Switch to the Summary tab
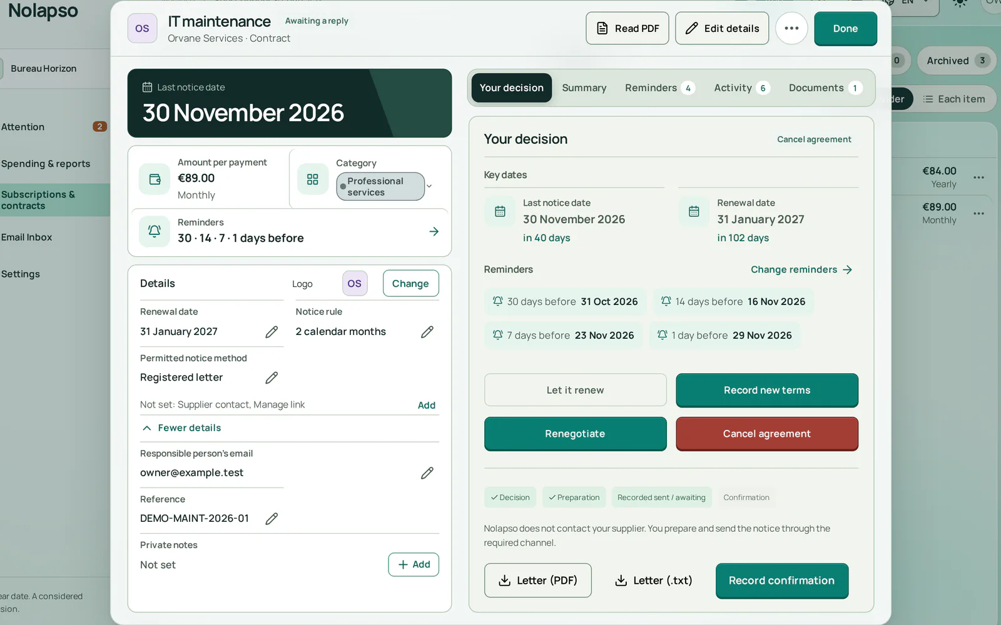The height and width of the screenshot is (625, 1001). [584, 88]
